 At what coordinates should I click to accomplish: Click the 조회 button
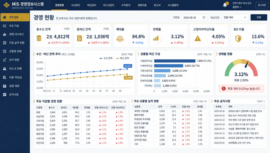(x=259, y=18)
